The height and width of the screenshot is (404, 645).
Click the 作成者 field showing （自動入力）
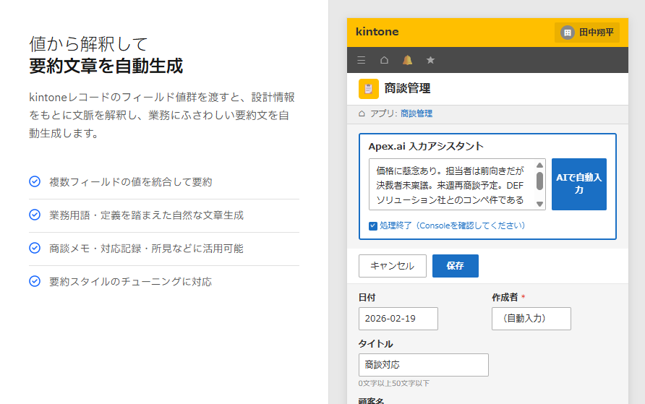[x=531, y=319]
